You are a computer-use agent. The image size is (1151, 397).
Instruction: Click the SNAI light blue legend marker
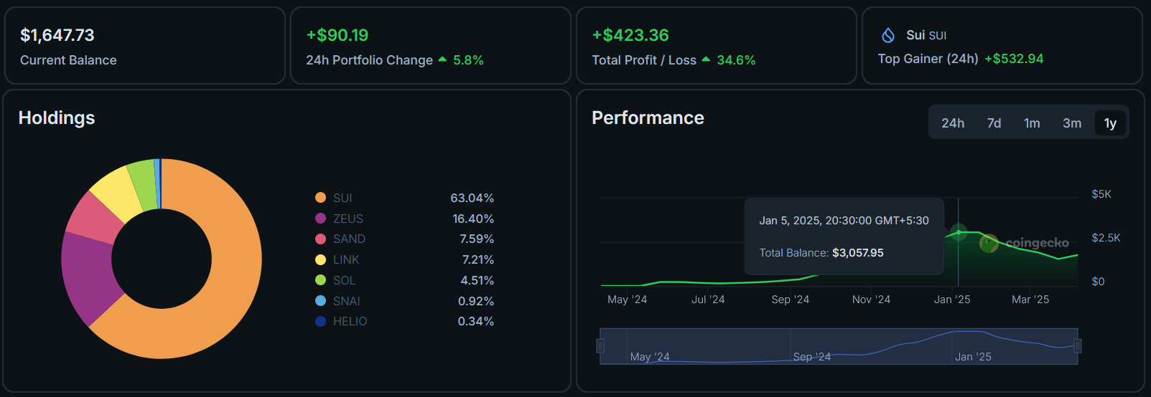tap(320, 301)
